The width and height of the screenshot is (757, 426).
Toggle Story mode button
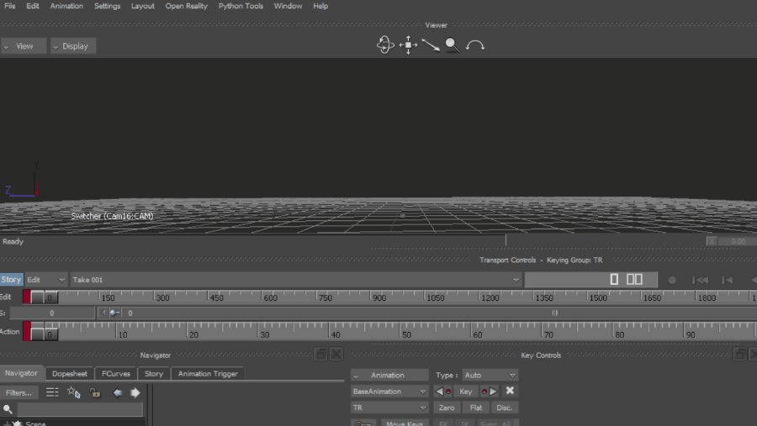[x=11, y=279]
